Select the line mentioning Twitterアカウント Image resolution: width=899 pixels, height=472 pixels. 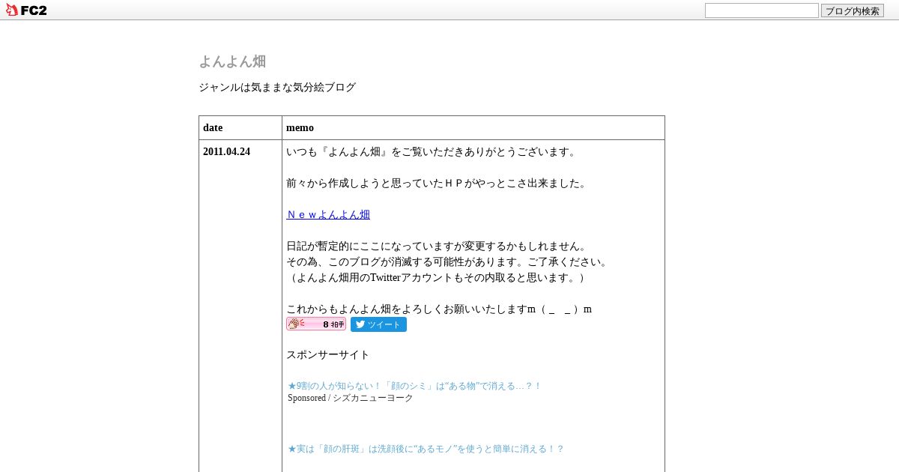pos(438,277)
